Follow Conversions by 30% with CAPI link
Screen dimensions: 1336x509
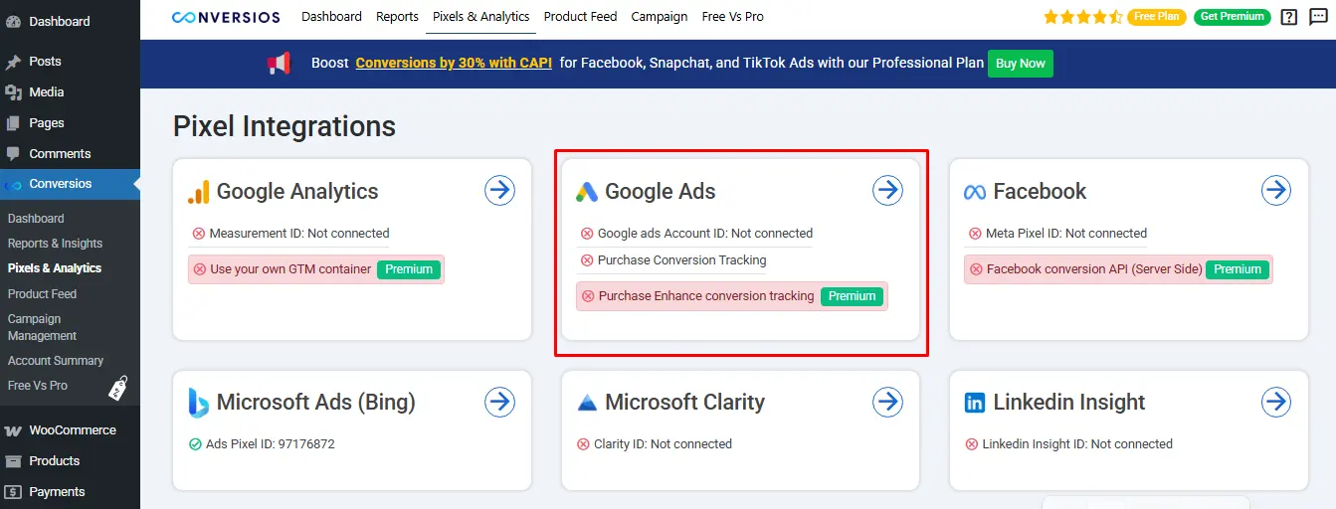click(454, 63)
